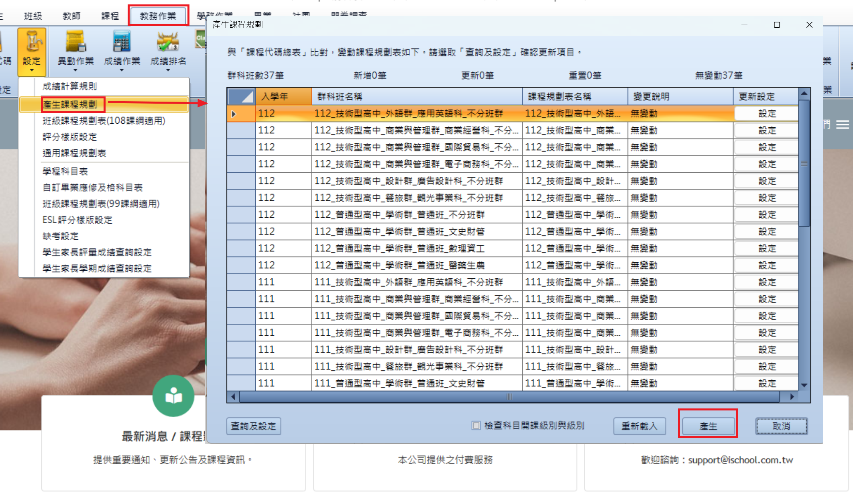Select ESL評分樣版設定 menu item
This screenshot has height=496, width=853.
(104, 220)
